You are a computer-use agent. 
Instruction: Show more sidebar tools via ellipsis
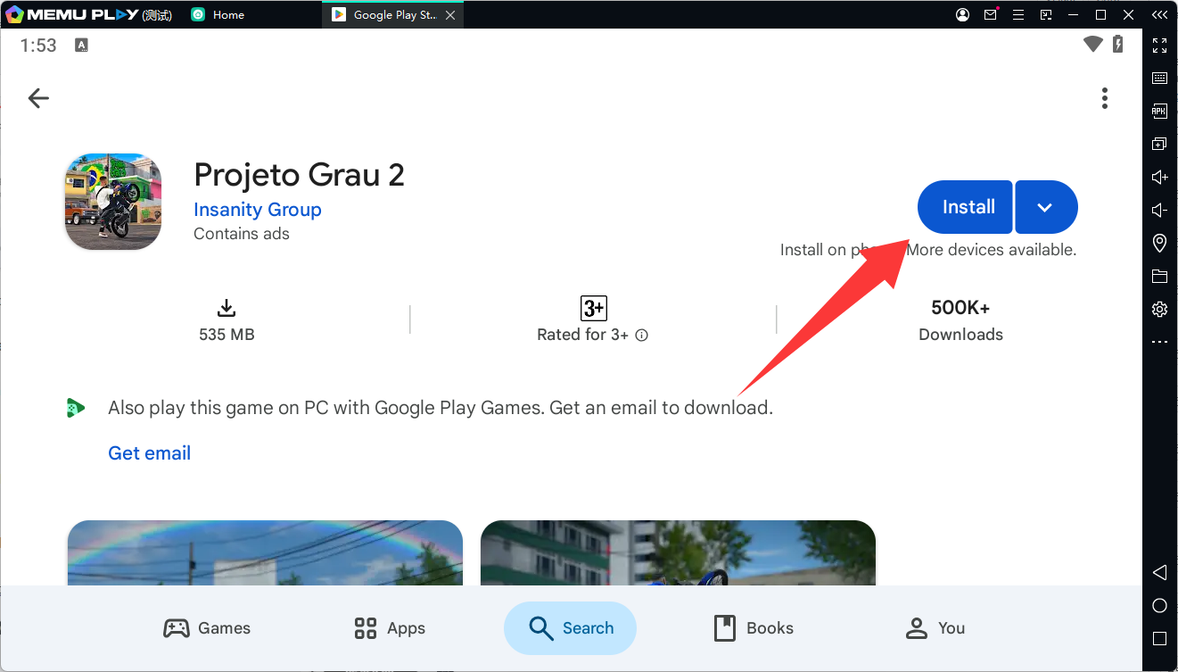1160,342
